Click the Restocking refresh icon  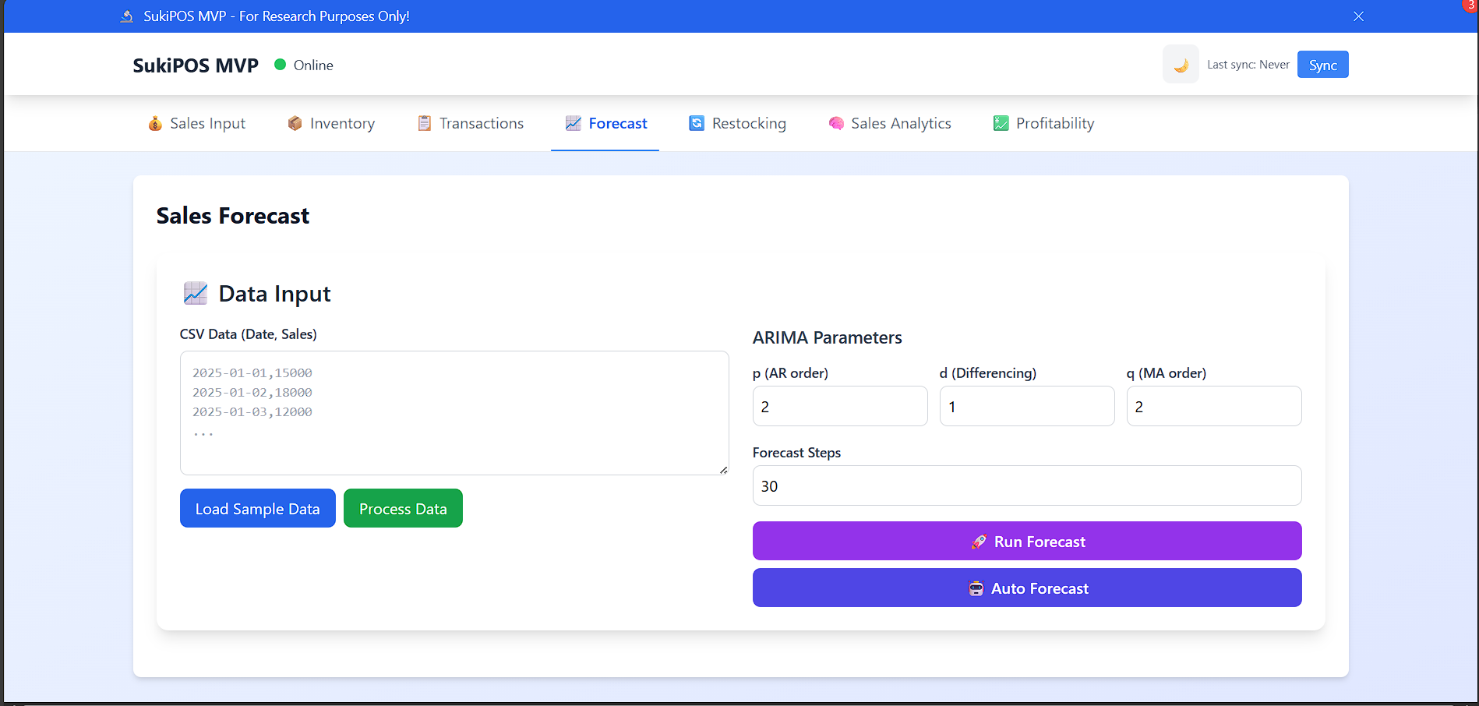697,123
